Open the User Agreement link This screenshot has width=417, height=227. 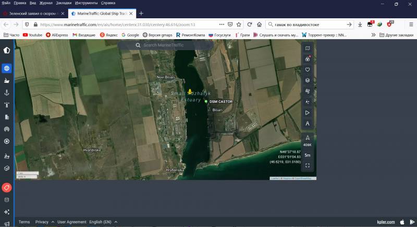[x=72, y=222]
